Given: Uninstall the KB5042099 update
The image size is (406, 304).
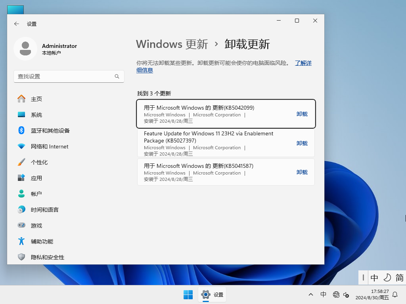Looking at the screenshot, I should (x=302, y=114).
